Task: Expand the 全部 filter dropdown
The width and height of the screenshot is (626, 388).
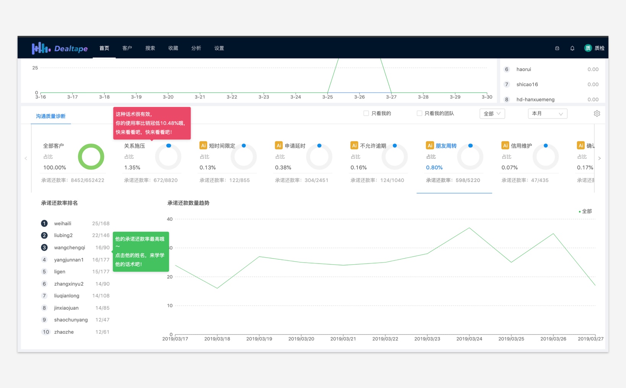Action: click(x=492, y=113)
